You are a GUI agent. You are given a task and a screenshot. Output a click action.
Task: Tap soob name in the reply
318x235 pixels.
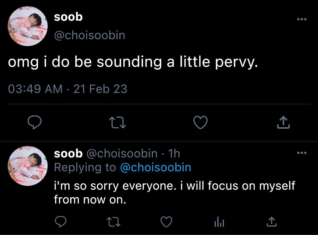(68, 153)
